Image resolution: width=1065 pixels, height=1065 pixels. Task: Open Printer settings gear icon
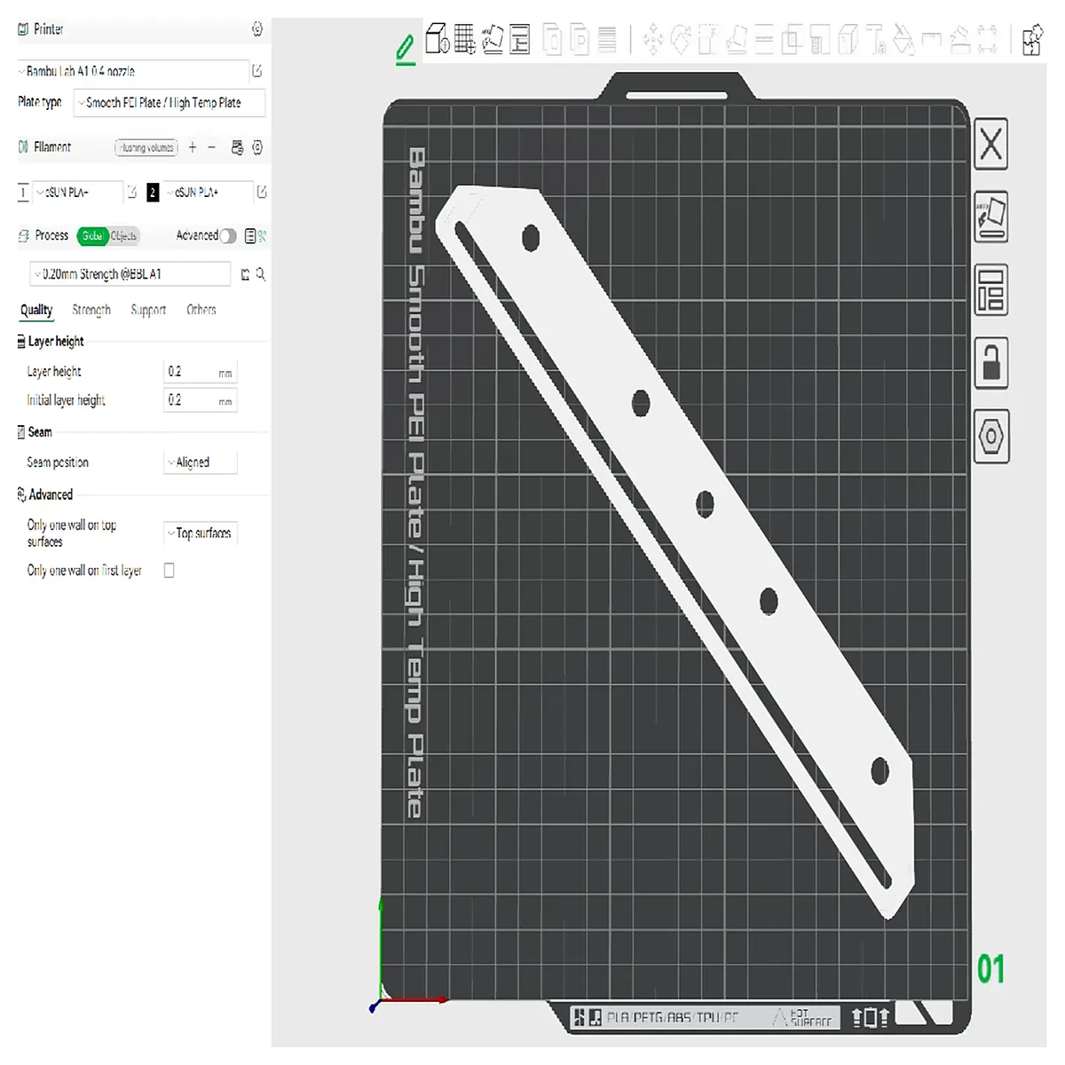click(x=257, y=29)
